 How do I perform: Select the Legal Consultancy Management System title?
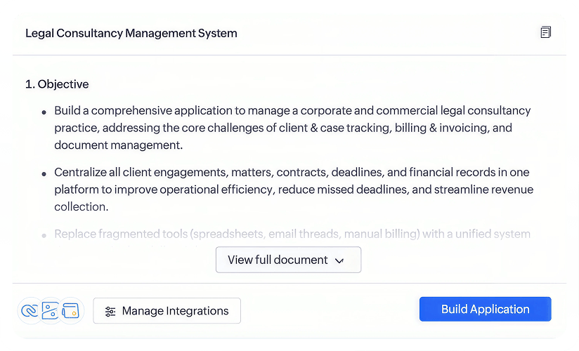131,33
